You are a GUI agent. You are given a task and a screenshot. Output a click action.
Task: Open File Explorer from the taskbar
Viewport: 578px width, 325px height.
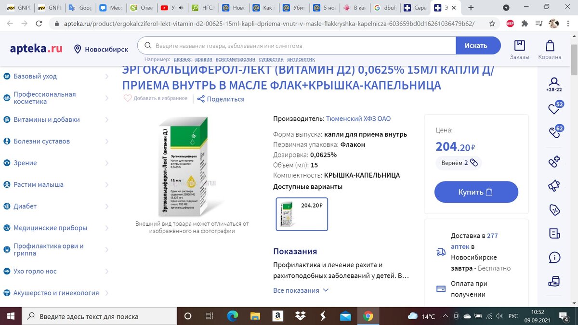tap(255, 316)
